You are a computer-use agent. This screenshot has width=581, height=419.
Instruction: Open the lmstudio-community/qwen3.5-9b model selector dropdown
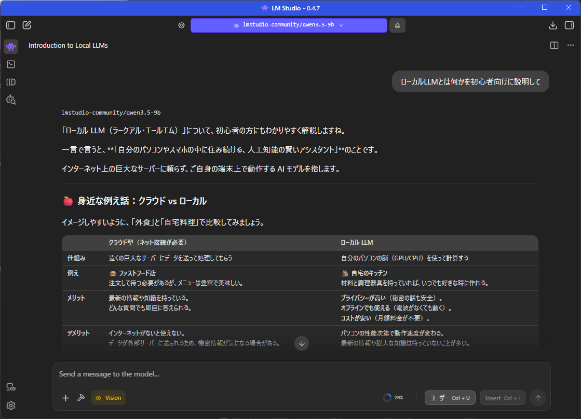[289, 25]
